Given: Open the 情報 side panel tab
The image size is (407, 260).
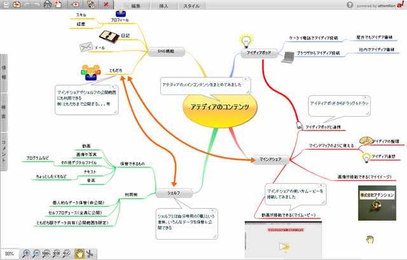Looking at the screenshot, I should [4, 73].
